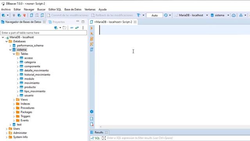Click the Auto commit mode field
This screenshot has height=141, width=250.
155,15
